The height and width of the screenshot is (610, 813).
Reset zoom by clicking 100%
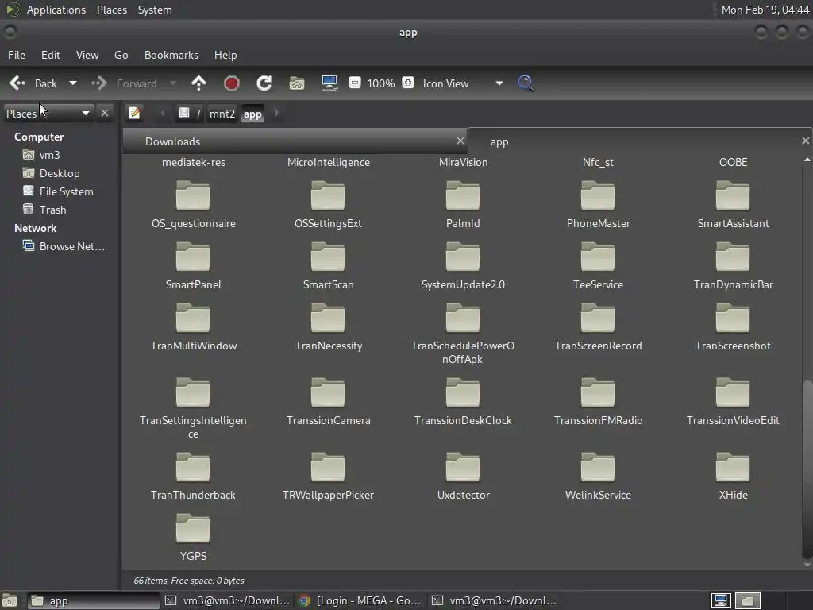click(381, 83)
